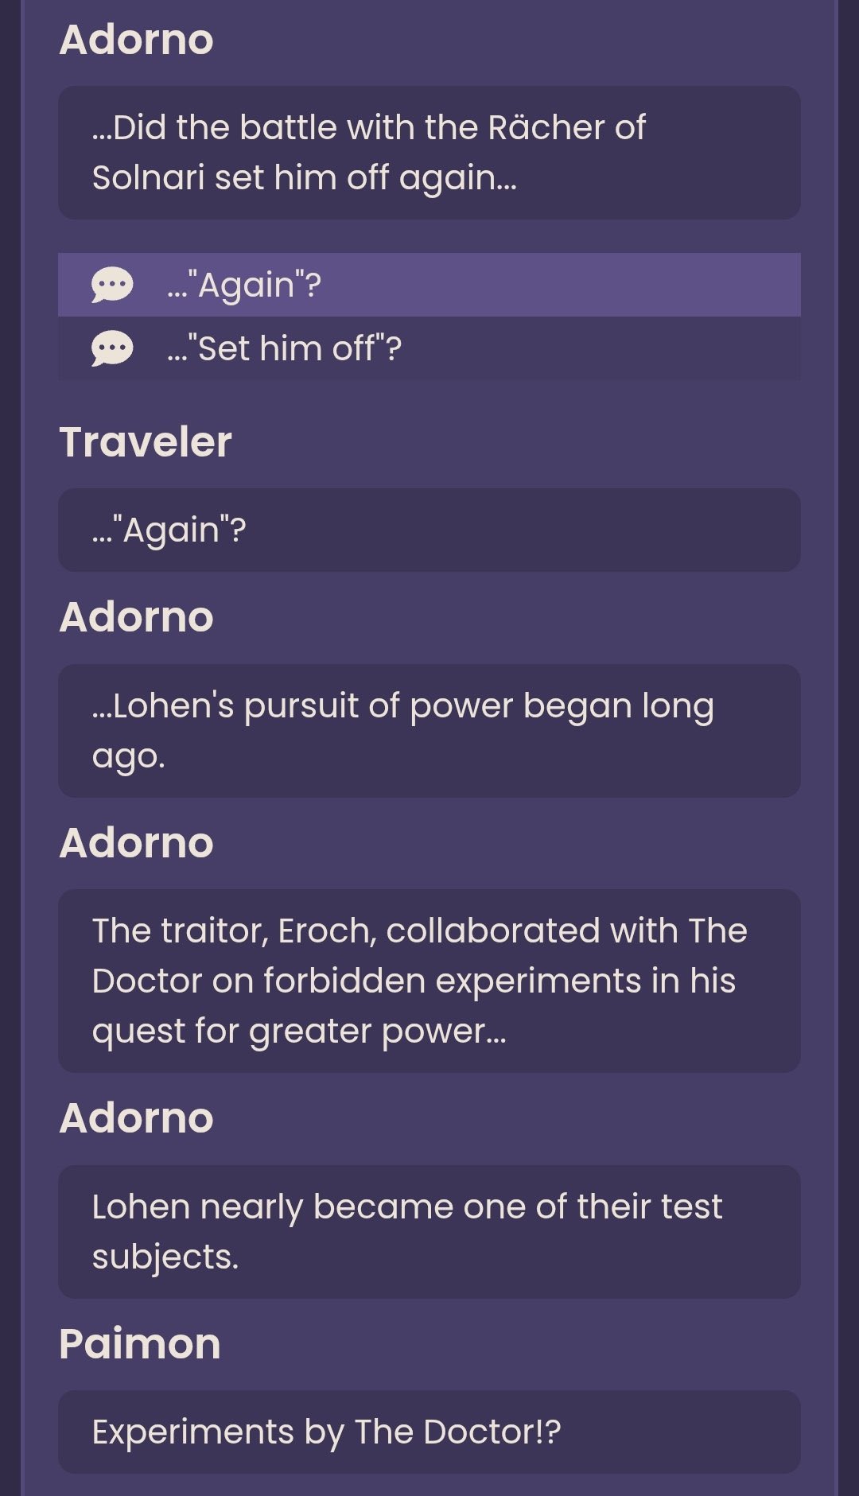Image resolution: width=859 pixels, height=1496 pixels.
Task: Choose the …"Set him off"? dialogue option
Action: 429,348
